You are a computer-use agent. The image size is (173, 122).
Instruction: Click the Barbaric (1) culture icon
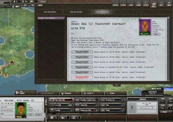pyautogui.click(x=103, y=100)
